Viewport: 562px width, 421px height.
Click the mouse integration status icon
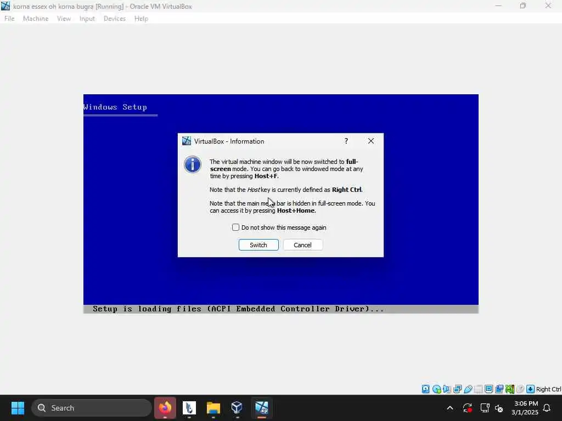[520, 389]
